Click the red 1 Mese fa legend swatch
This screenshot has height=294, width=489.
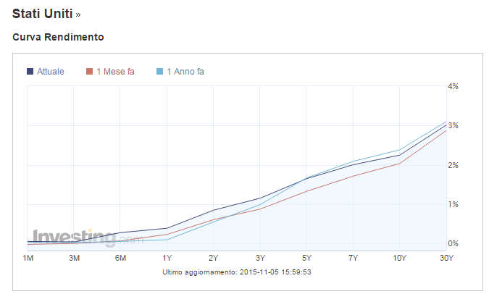click(x=90, y=71)
